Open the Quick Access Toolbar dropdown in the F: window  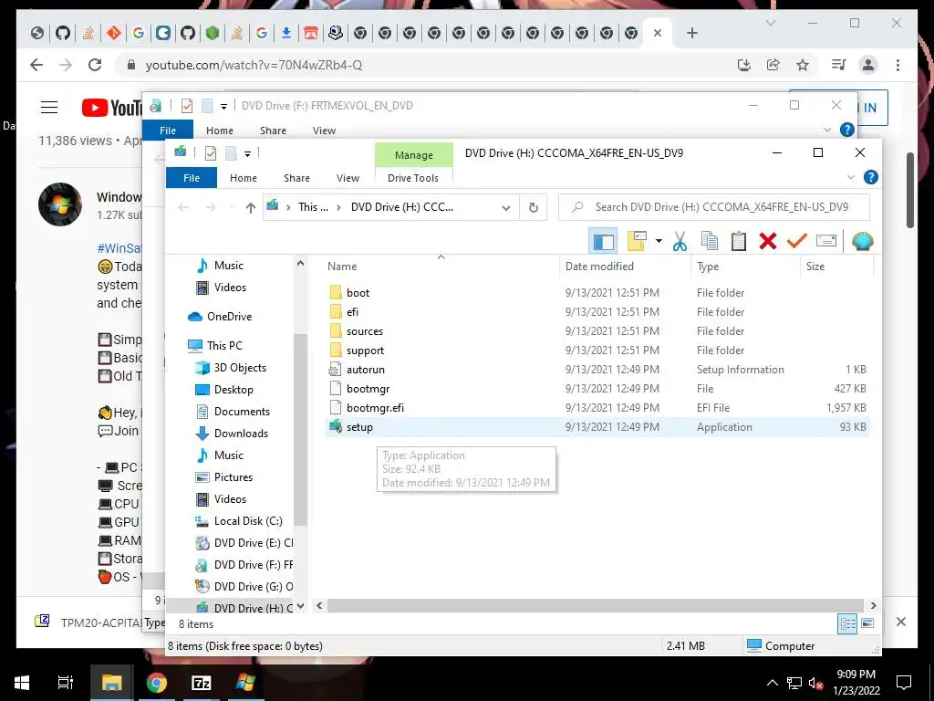click(x=223, y=107)
